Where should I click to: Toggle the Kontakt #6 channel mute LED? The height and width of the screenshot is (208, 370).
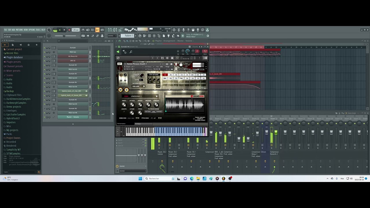point(45,108)
